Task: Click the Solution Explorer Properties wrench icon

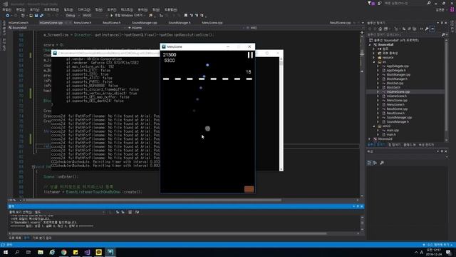Action: pyautogui.click(x=426, y=29)
